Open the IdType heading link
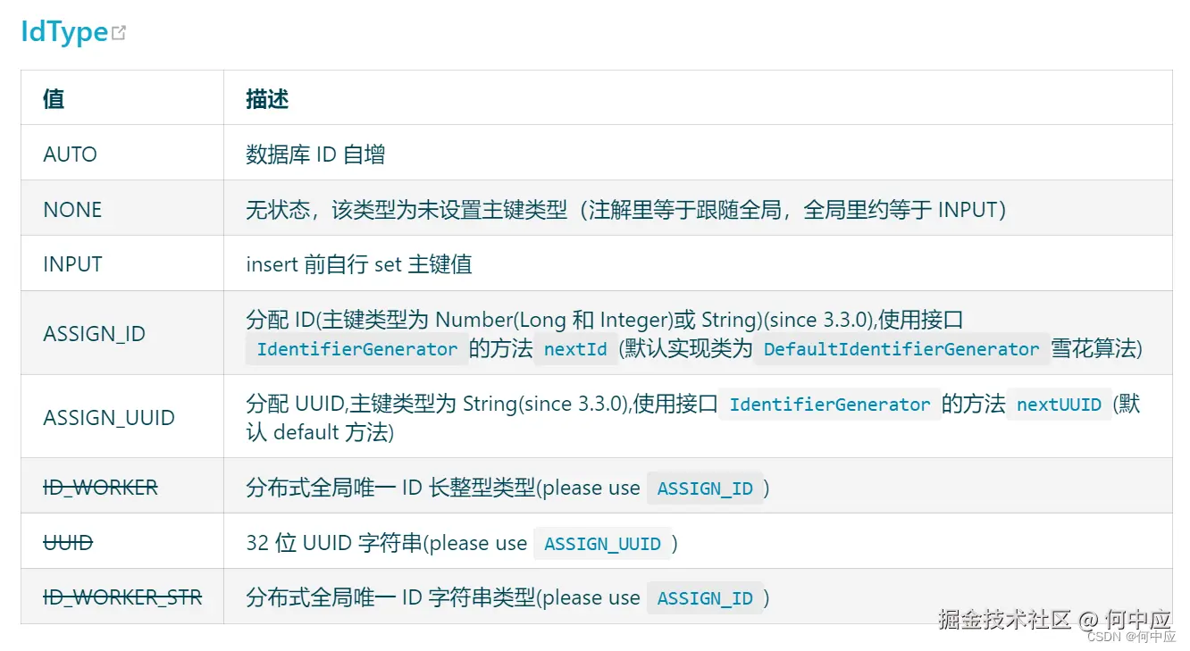1190x651 pixels. (64, 32)
